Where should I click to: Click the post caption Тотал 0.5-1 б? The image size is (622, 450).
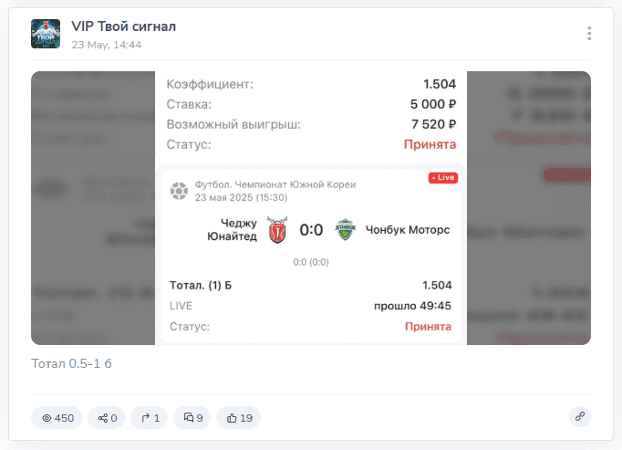pos(71,363)
